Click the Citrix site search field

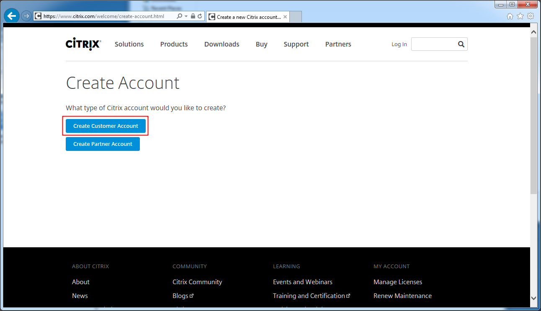point(433,44)
